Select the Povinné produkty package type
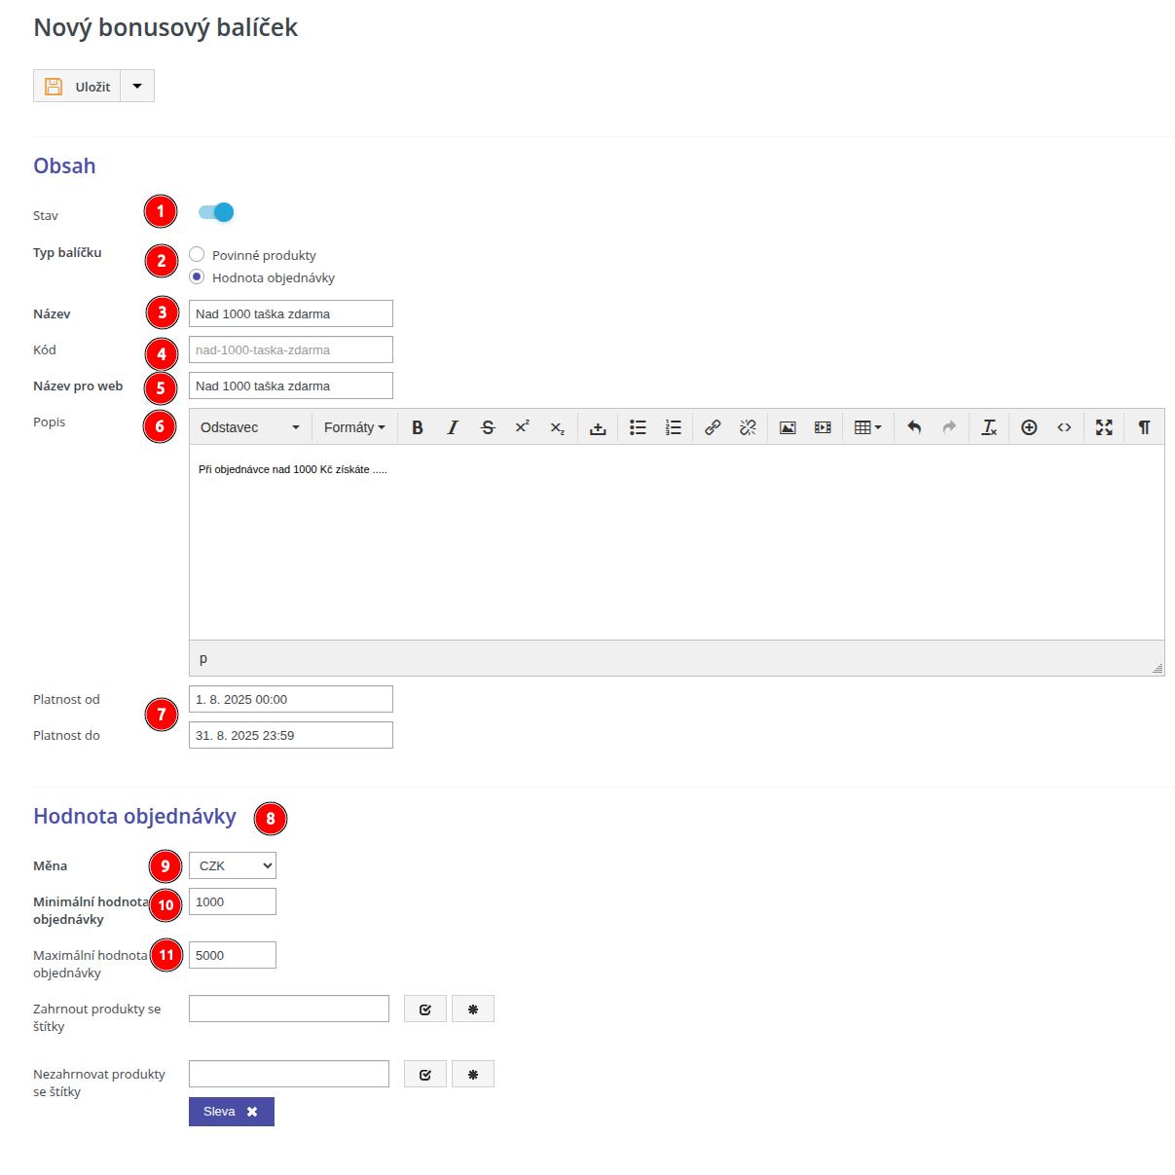Viewport: 1175px width, 1175px height. click(x=198, y=255)
